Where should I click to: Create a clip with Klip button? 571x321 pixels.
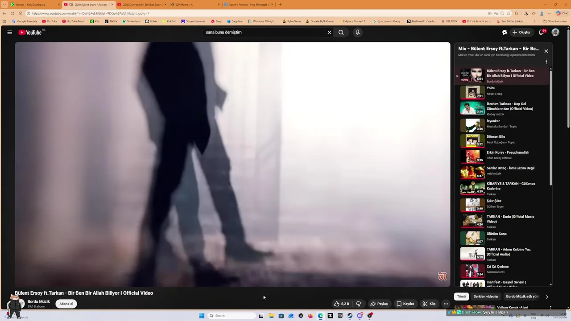pos(429,304)
